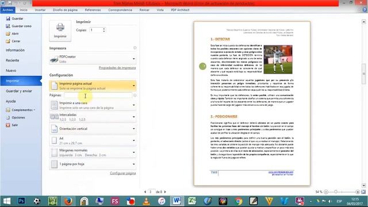Open the Windows Start menu
The height and width of the screenshot is (207, 368).
pyautogui.click(x=7, y=201)
